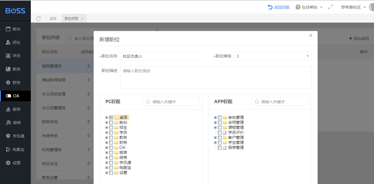This screenshot has width=374, height=184.
Task: Check the 学员 checkbox in PC权限
Action: 111,132
